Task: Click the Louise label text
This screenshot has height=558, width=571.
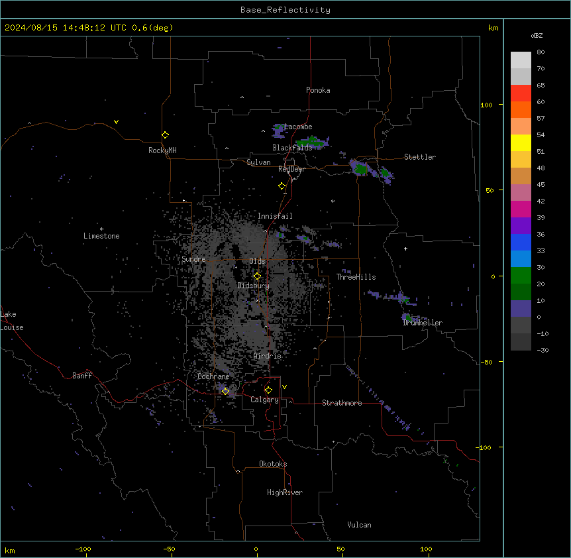Action: [x=12, y=327]
